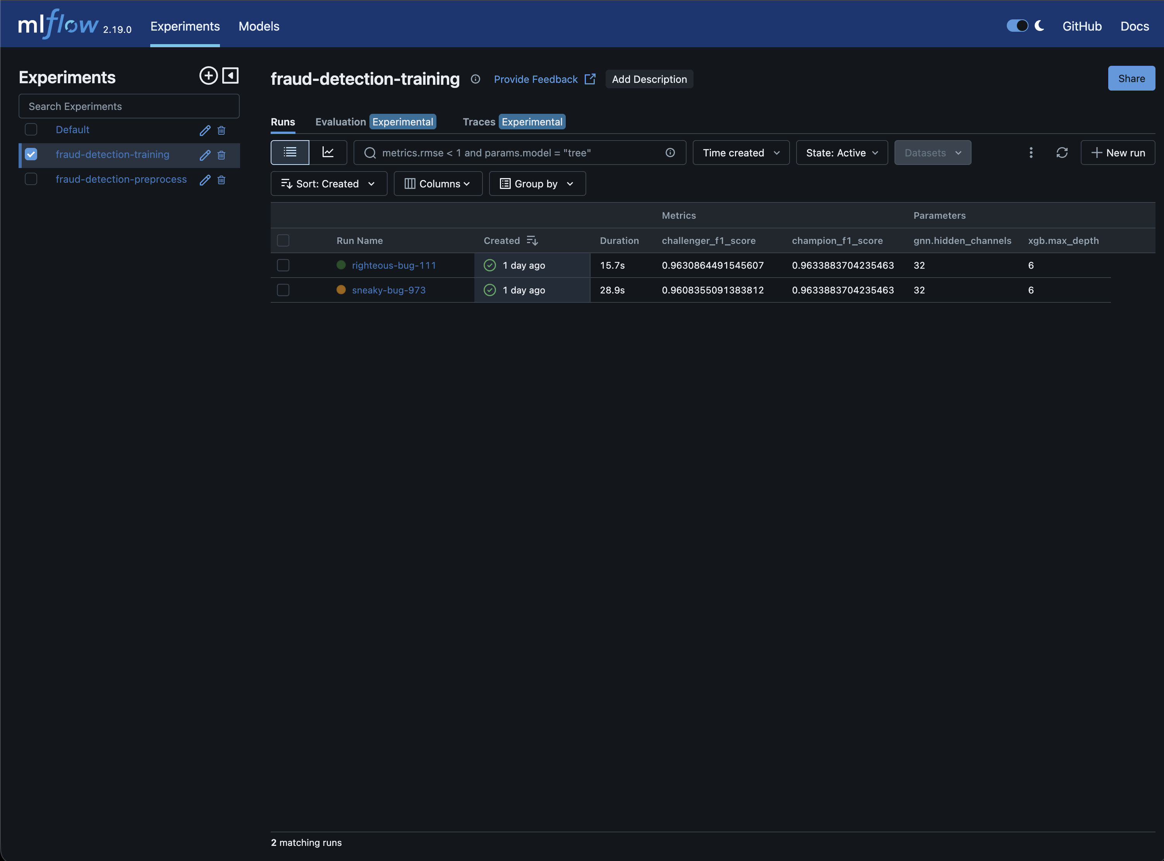1164x861 pixels.
Task: Open the righteous-bug-111 run
Action: [394, 265]
